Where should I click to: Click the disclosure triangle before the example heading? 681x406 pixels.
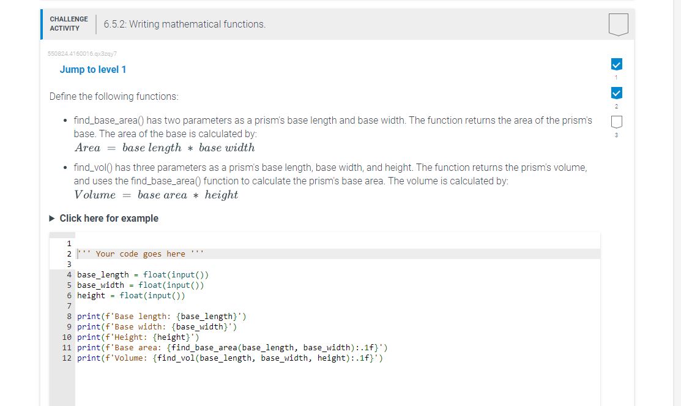point(51,218)
